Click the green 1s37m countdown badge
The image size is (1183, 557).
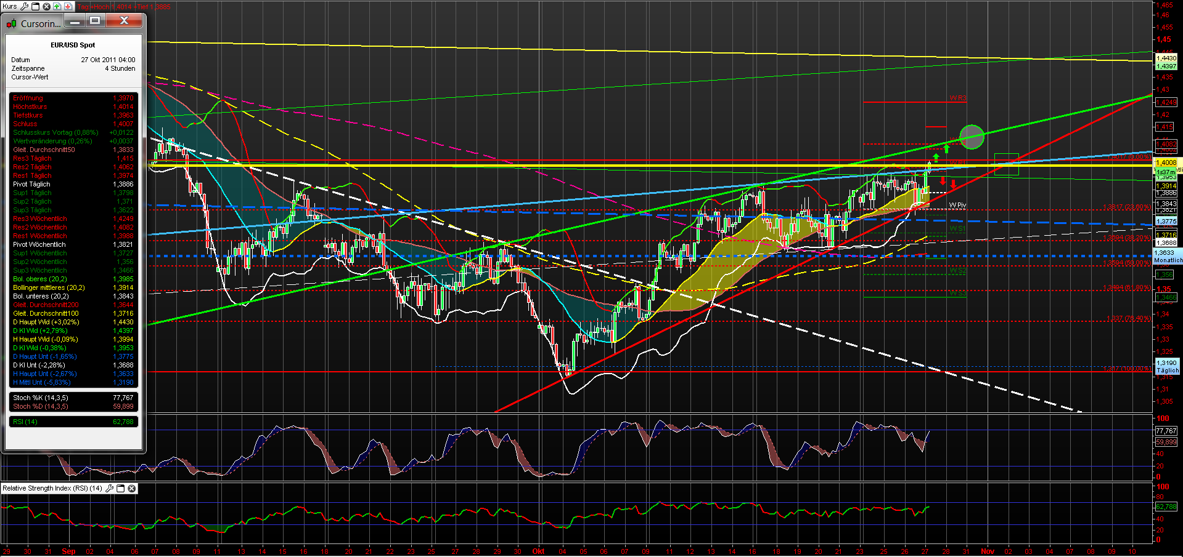coord(1166,172)
